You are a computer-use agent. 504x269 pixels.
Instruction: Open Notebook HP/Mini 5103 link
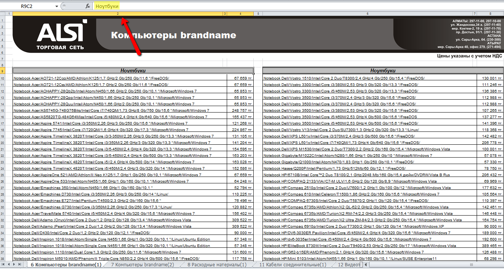(350, 258)
